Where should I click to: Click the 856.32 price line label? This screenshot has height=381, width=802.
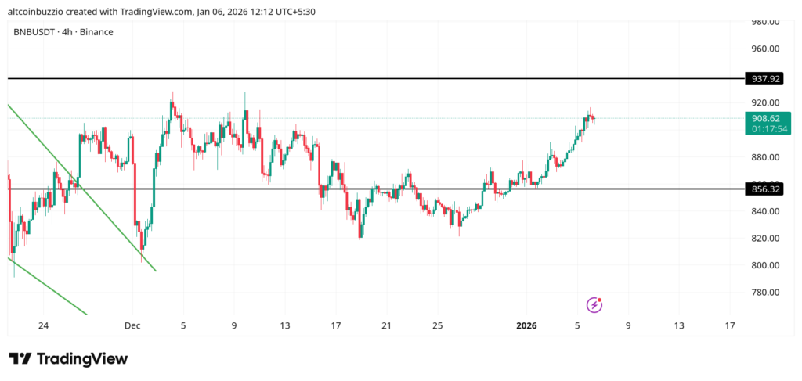point(765,189)
